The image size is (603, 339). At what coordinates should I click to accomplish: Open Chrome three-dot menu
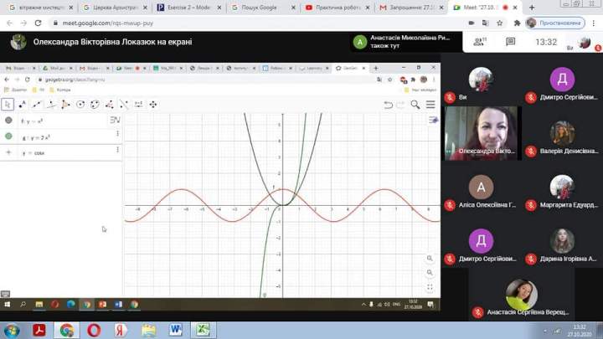594,23
